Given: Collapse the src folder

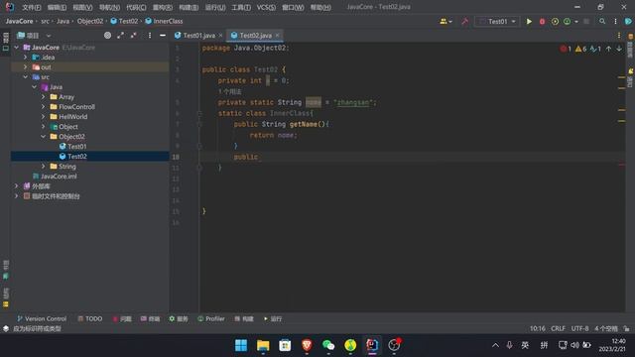Looking at the screenshot, I should click(x=26, y=77).
